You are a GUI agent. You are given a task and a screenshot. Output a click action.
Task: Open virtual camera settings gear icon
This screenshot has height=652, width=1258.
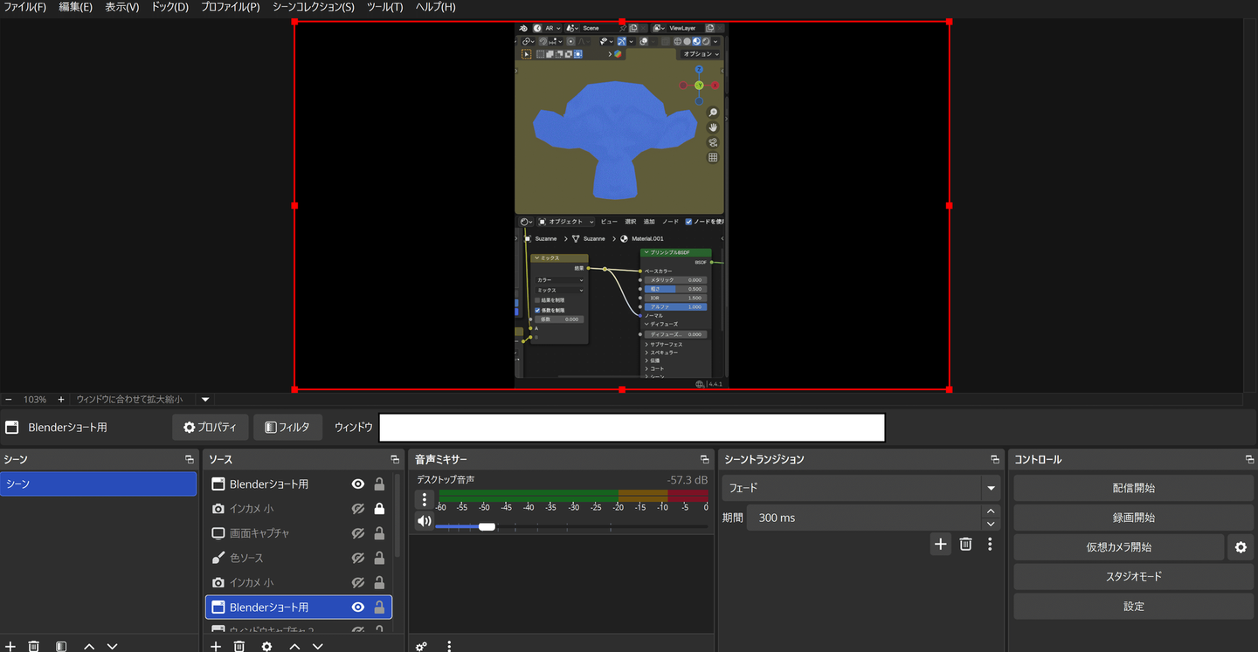point(1240,547)
